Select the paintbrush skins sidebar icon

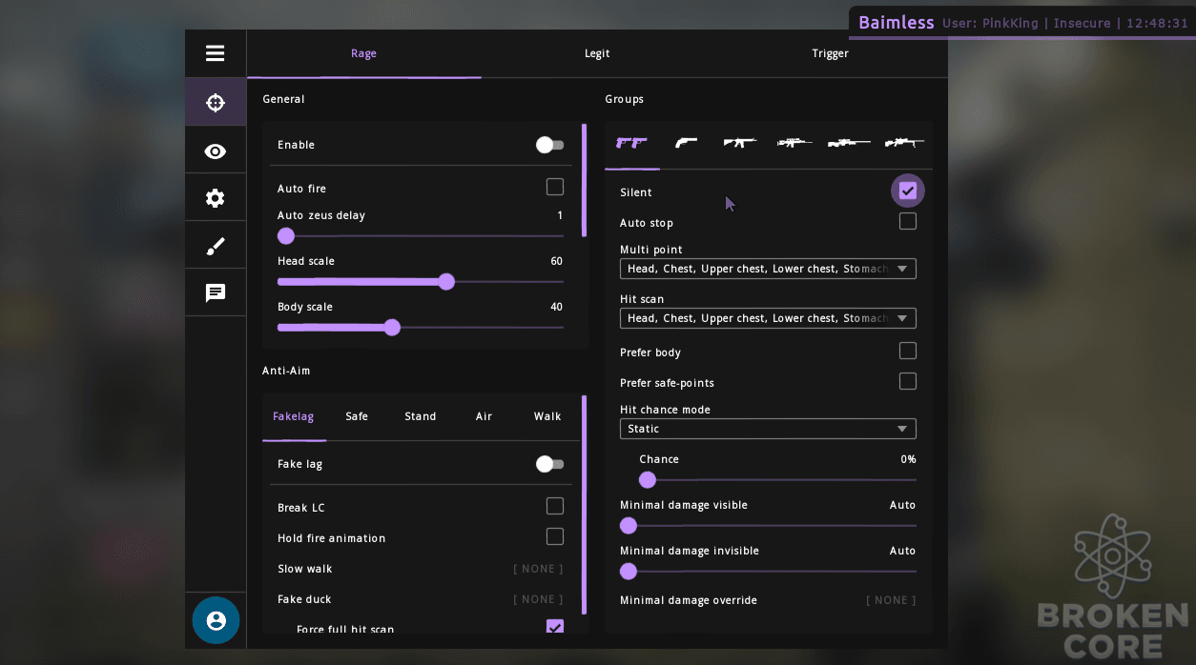[x=215, y=247]
